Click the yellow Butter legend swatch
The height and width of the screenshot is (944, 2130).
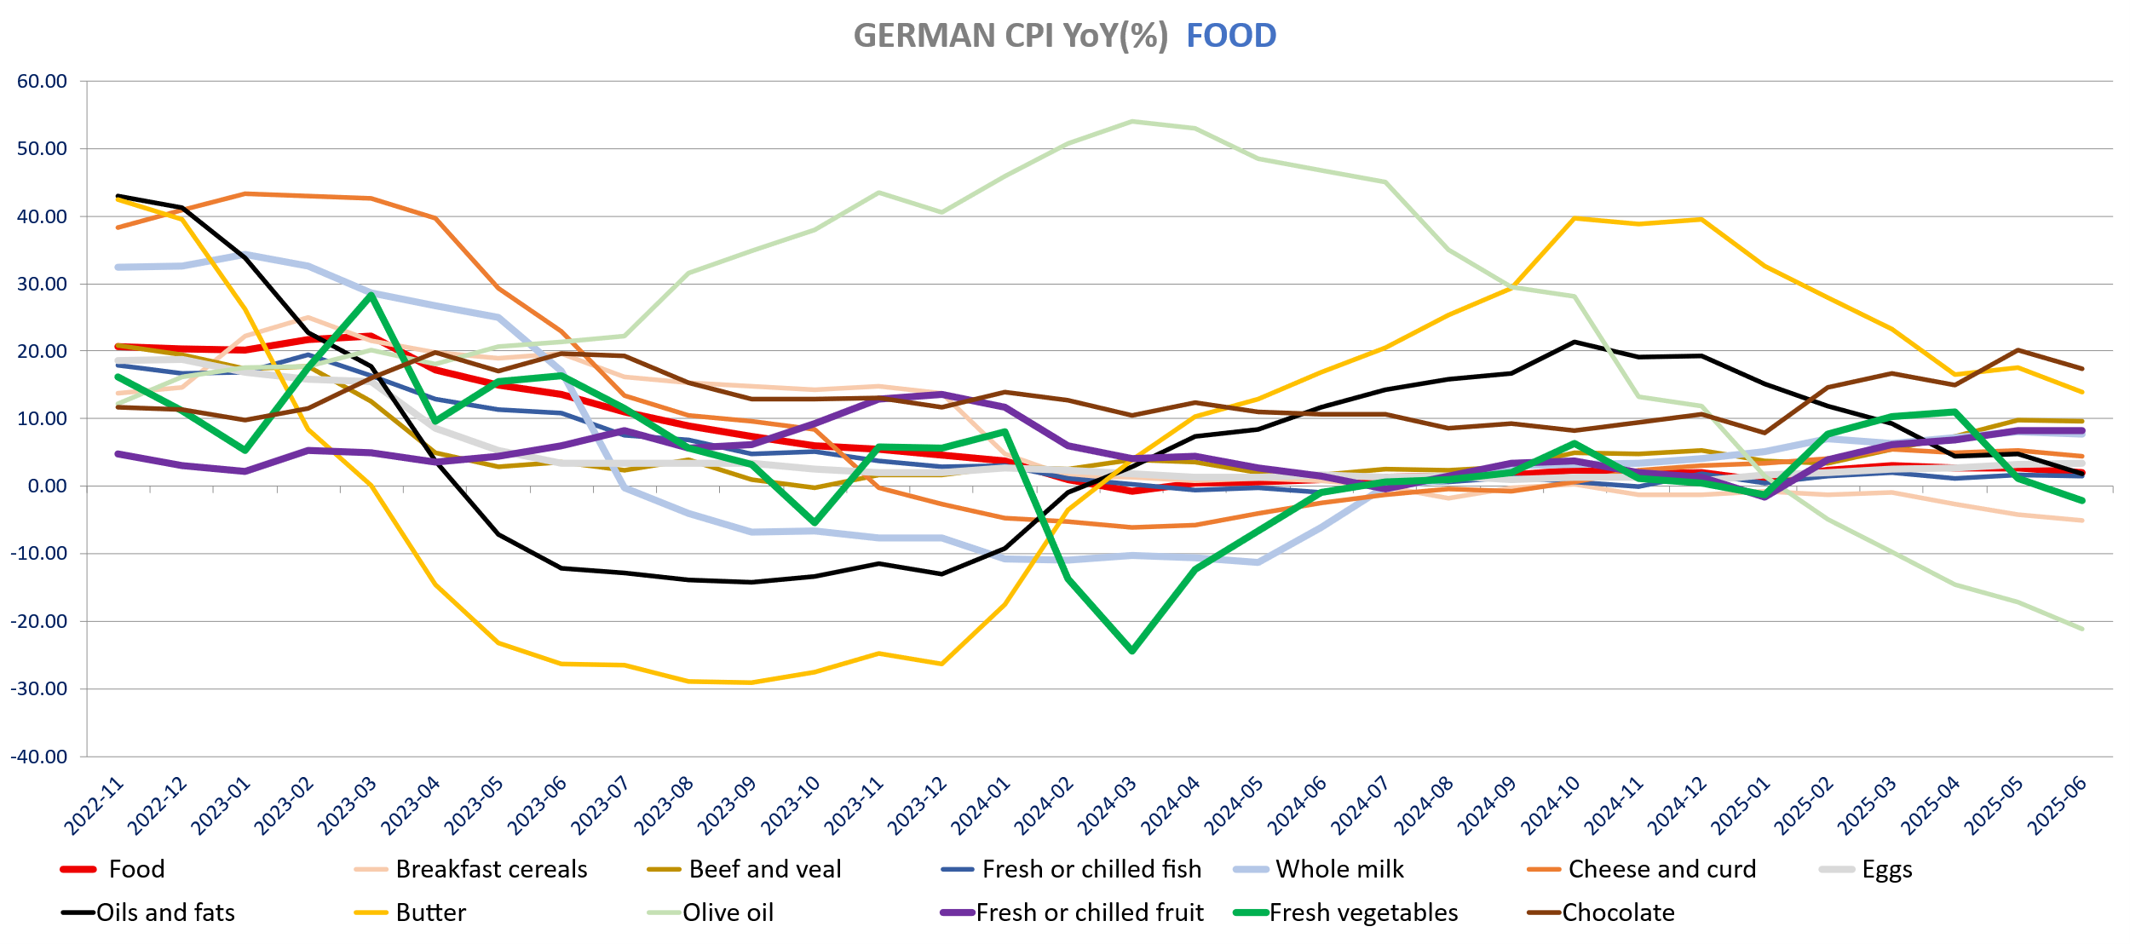(x=371, y=912)
